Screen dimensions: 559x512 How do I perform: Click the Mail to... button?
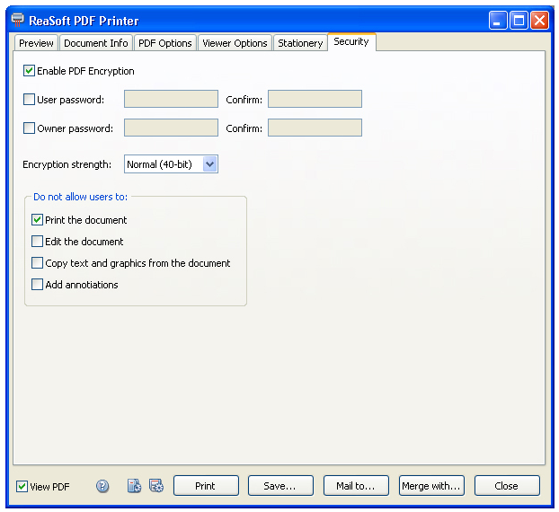(356, 486)
